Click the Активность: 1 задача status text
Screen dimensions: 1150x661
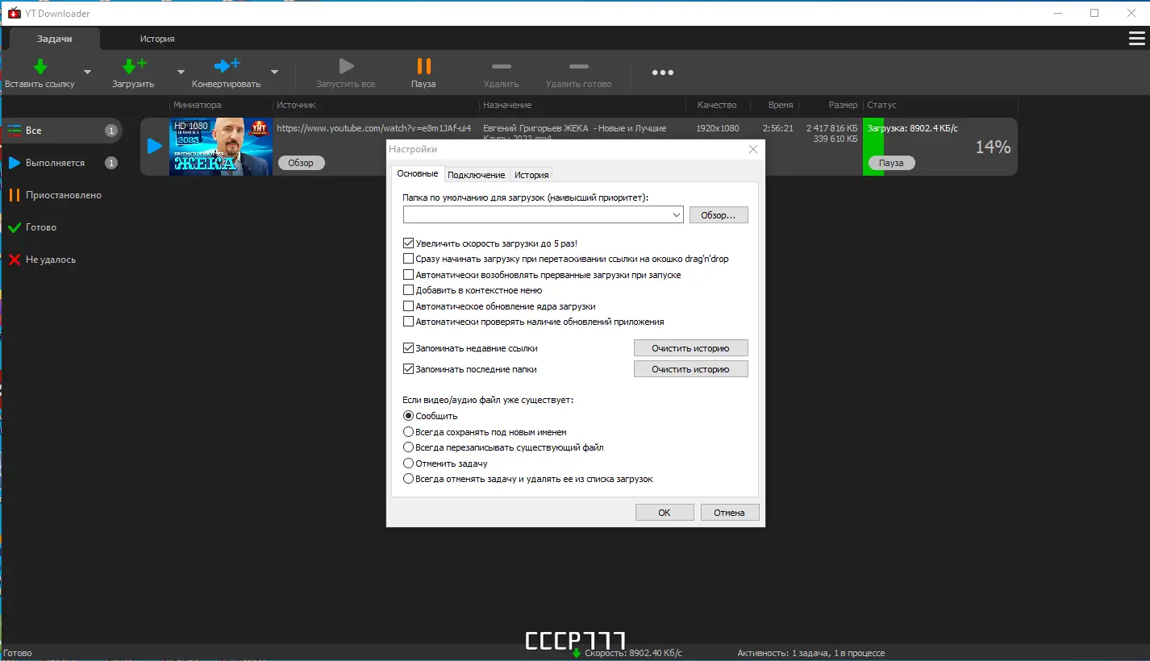810,653
